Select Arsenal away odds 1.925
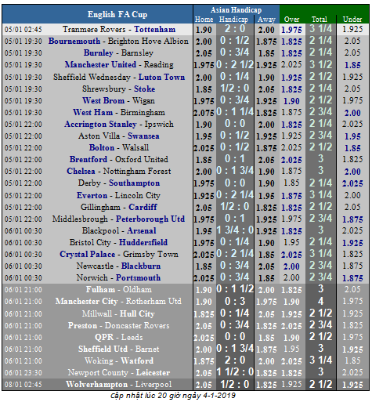Image resolution: width=372 pixels, height=402 pixels. (266, 231)
